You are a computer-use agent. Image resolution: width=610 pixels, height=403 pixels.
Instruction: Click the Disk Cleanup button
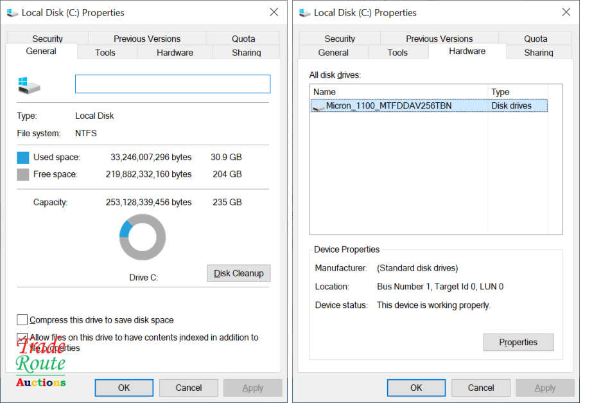click(x=239, y=273)
